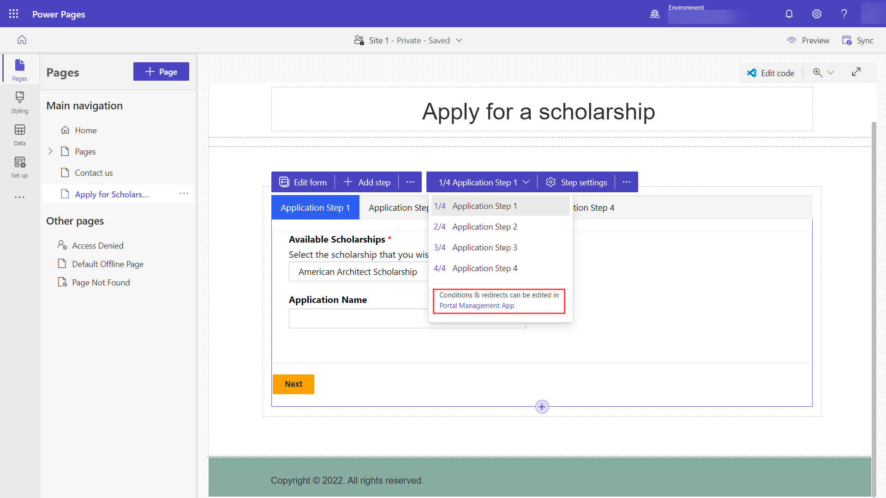The width and height of the screenshot is (886, 498).
Task: Expand the site status dropdown
Action: tap(460, 40)
